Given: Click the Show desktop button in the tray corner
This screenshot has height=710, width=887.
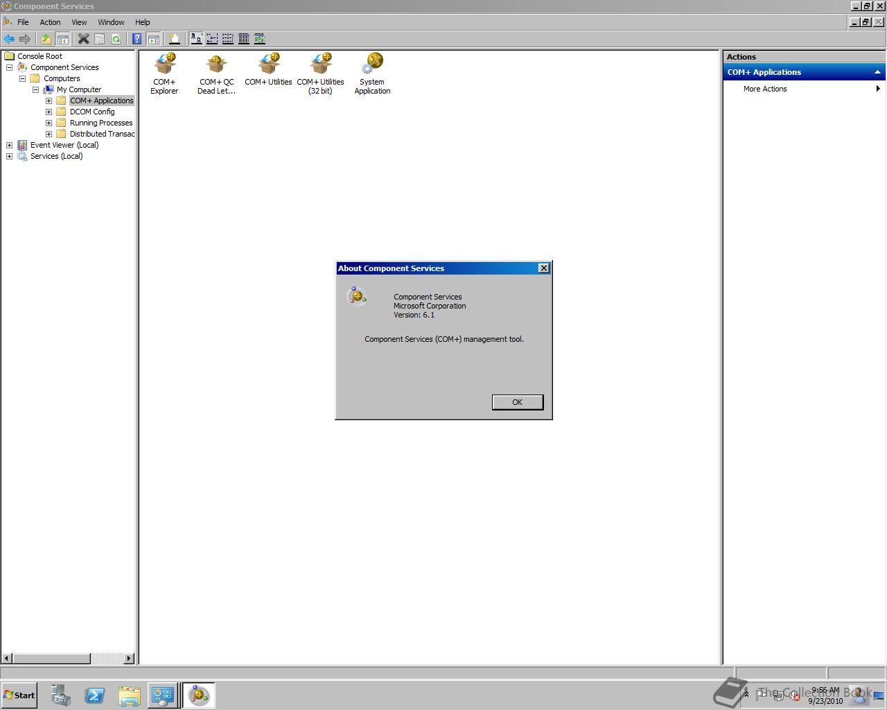Looking at the screenshot, I should click(879, 695).
